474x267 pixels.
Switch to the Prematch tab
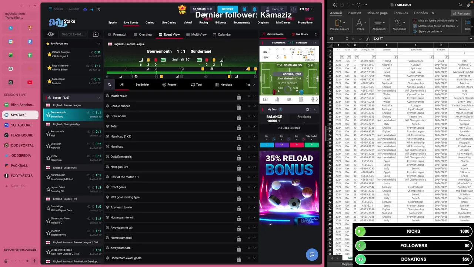click(117, 34)
